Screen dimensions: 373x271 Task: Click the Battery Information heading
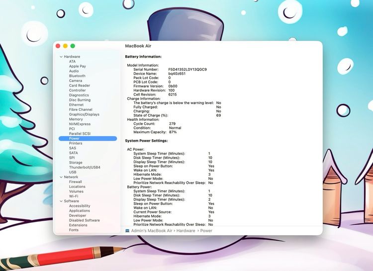tap(143, 57)
